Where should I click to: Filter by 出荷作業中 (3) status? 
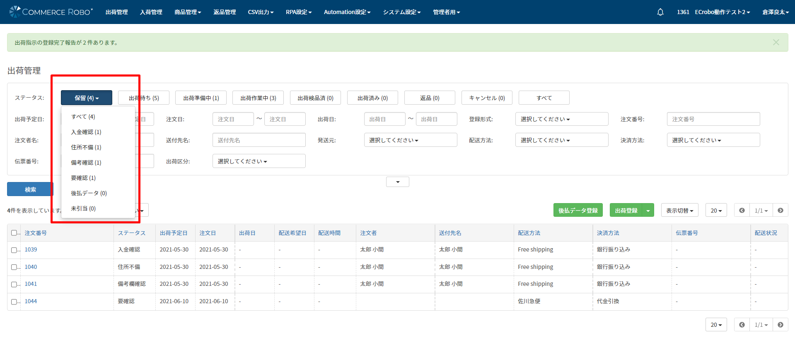[258, 98]
